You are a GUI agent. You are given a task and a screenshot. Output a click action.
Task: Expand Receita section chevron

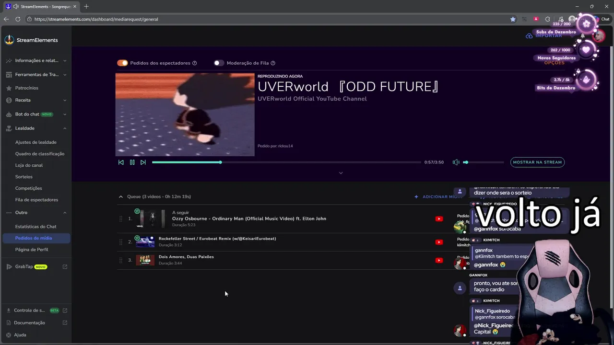(65, 100)
